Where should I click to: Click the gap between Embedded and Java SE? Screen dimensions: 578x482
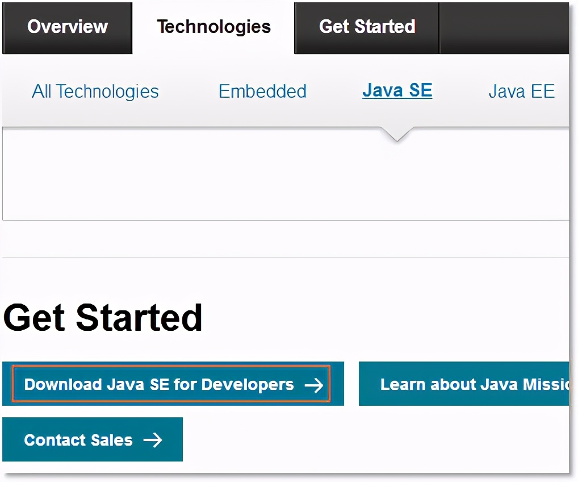334,92
